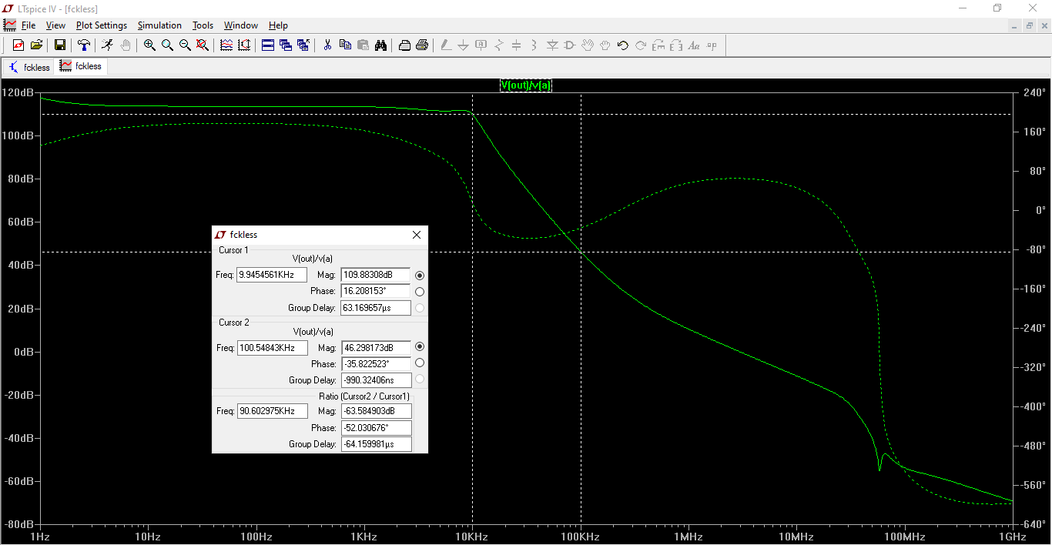Viewport: 1052px width, 545px height.
Task: Close the fckless cursor dialog
Action: (417, 235)
